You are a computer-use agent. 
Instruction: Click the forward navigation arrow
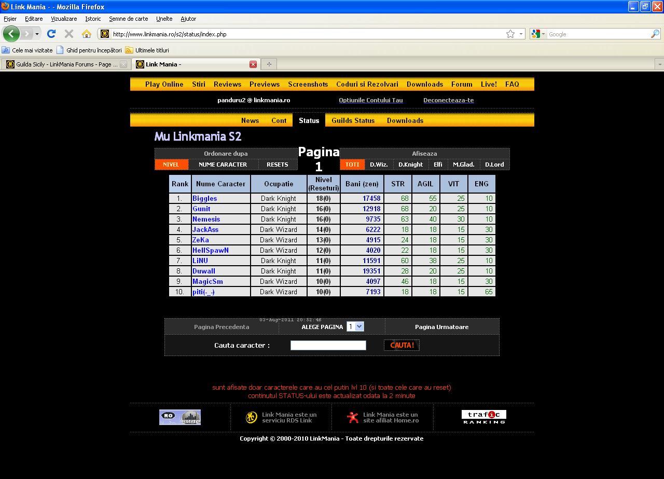point(26,34)
